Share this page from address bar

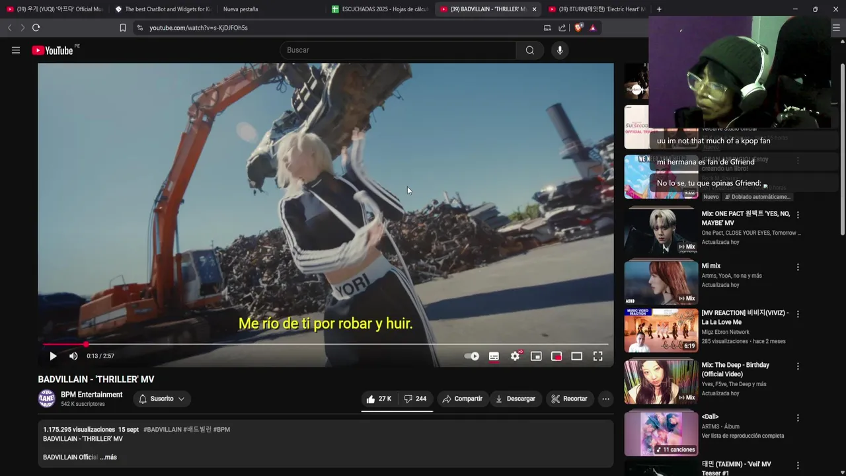click(562, 28)
